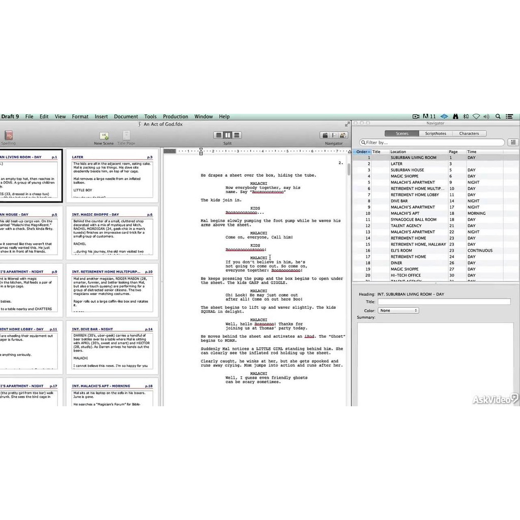The image size is (520, 520).
Task: Select the INT. DIVE BAR - NIGHT card
Action: pos(112,347)
